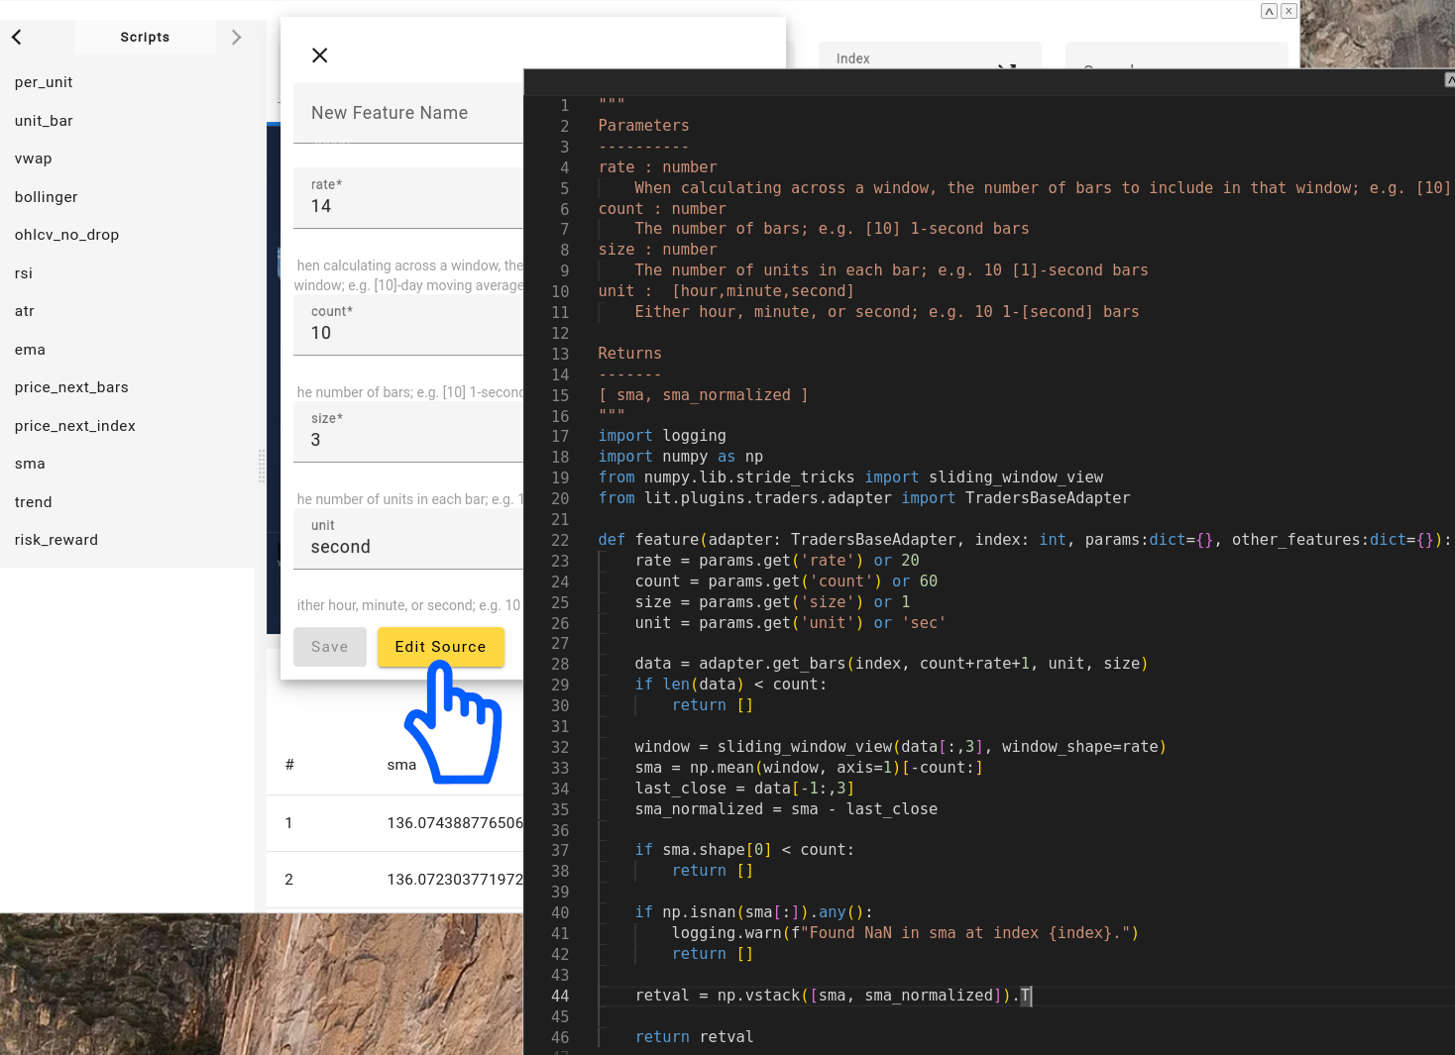The width and height of the screenshot is (1455, 1055).
Task: Click the count field containing 10
Action: 407,327
